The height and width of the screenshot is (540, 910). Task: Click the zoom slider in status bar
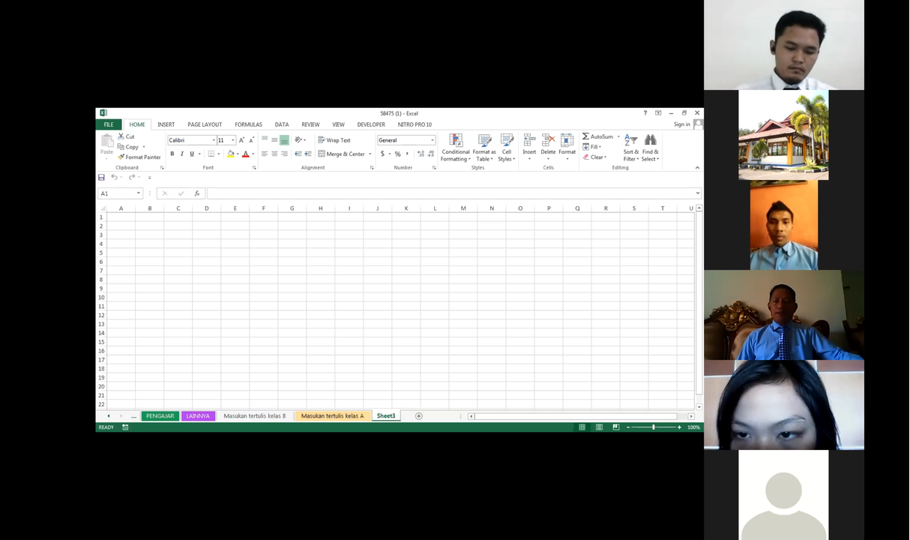pyautogui.click(x=654, y=427)
